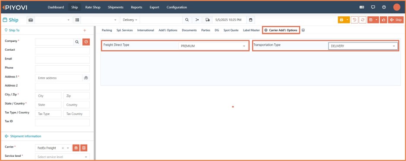
Task: Switch to the Spot Quote tab
Action: point(231,30)
